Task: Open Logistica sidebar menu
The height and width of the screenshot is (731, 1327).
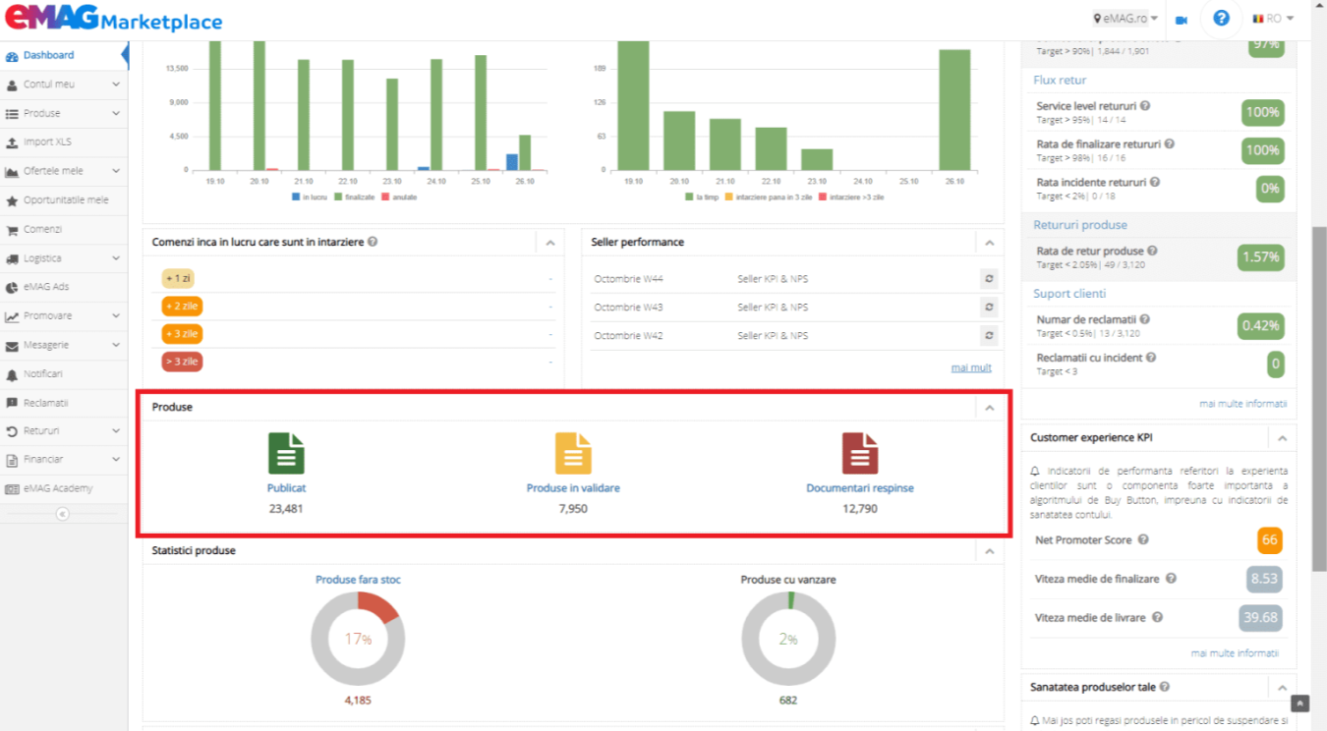Action: (x=64, y=258)
